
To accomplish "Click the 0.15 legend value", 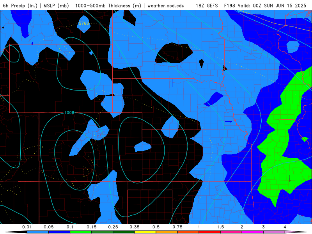I will point(92,227).
